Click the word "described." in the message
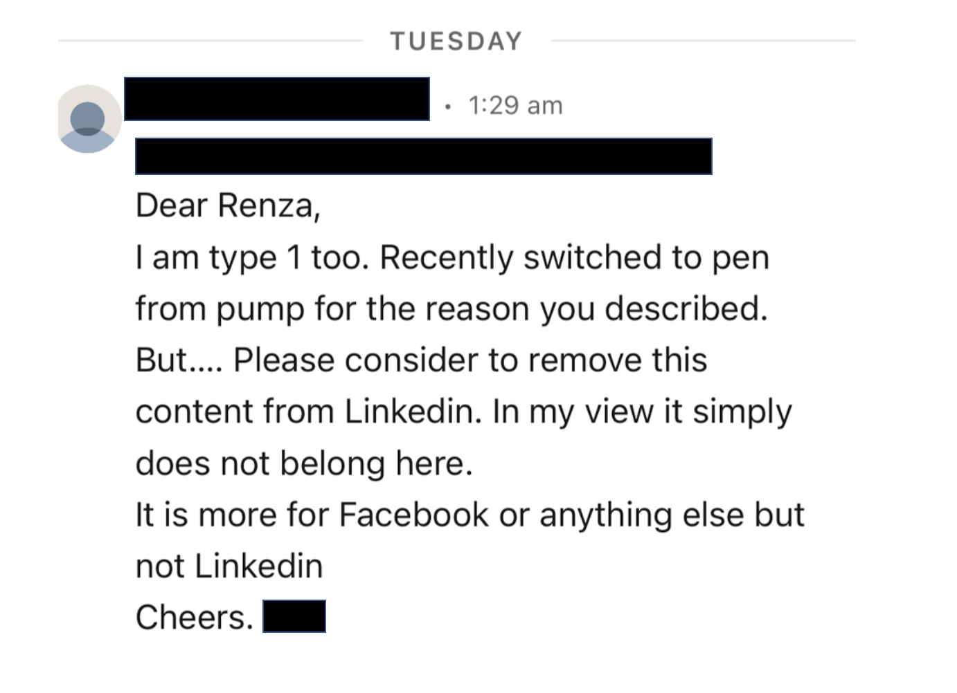This screenshot has width=957, height=693. tap(686, 308)
